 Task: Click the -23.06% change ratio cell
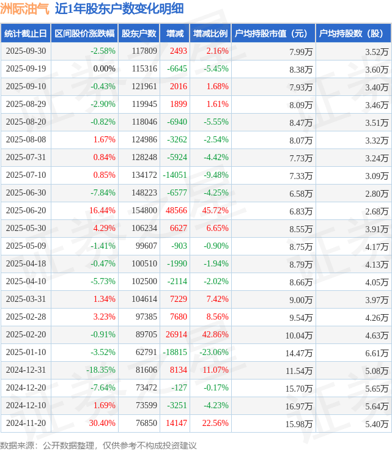(213, 353)
